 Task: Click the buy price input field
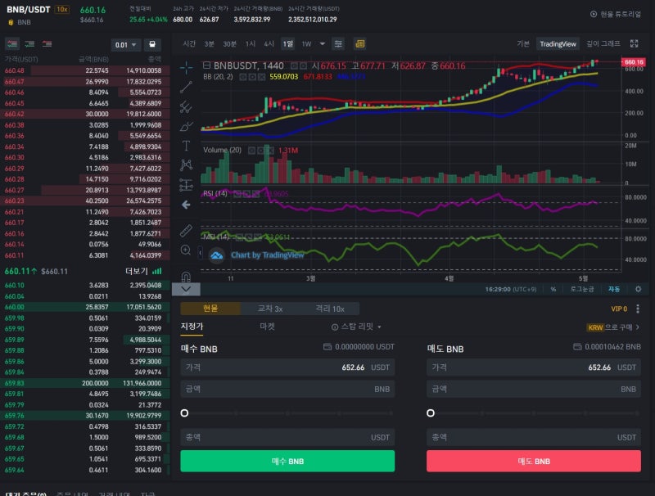(x=287, y=367)
